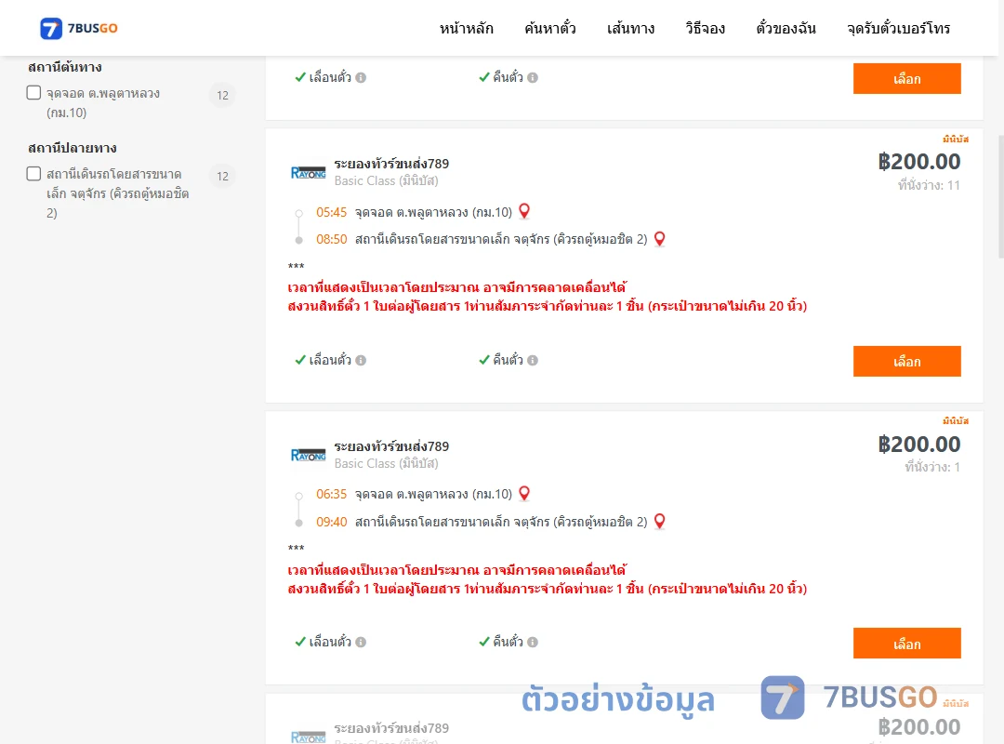
Task: Click the 05:45 departure time
Action: 331,212
